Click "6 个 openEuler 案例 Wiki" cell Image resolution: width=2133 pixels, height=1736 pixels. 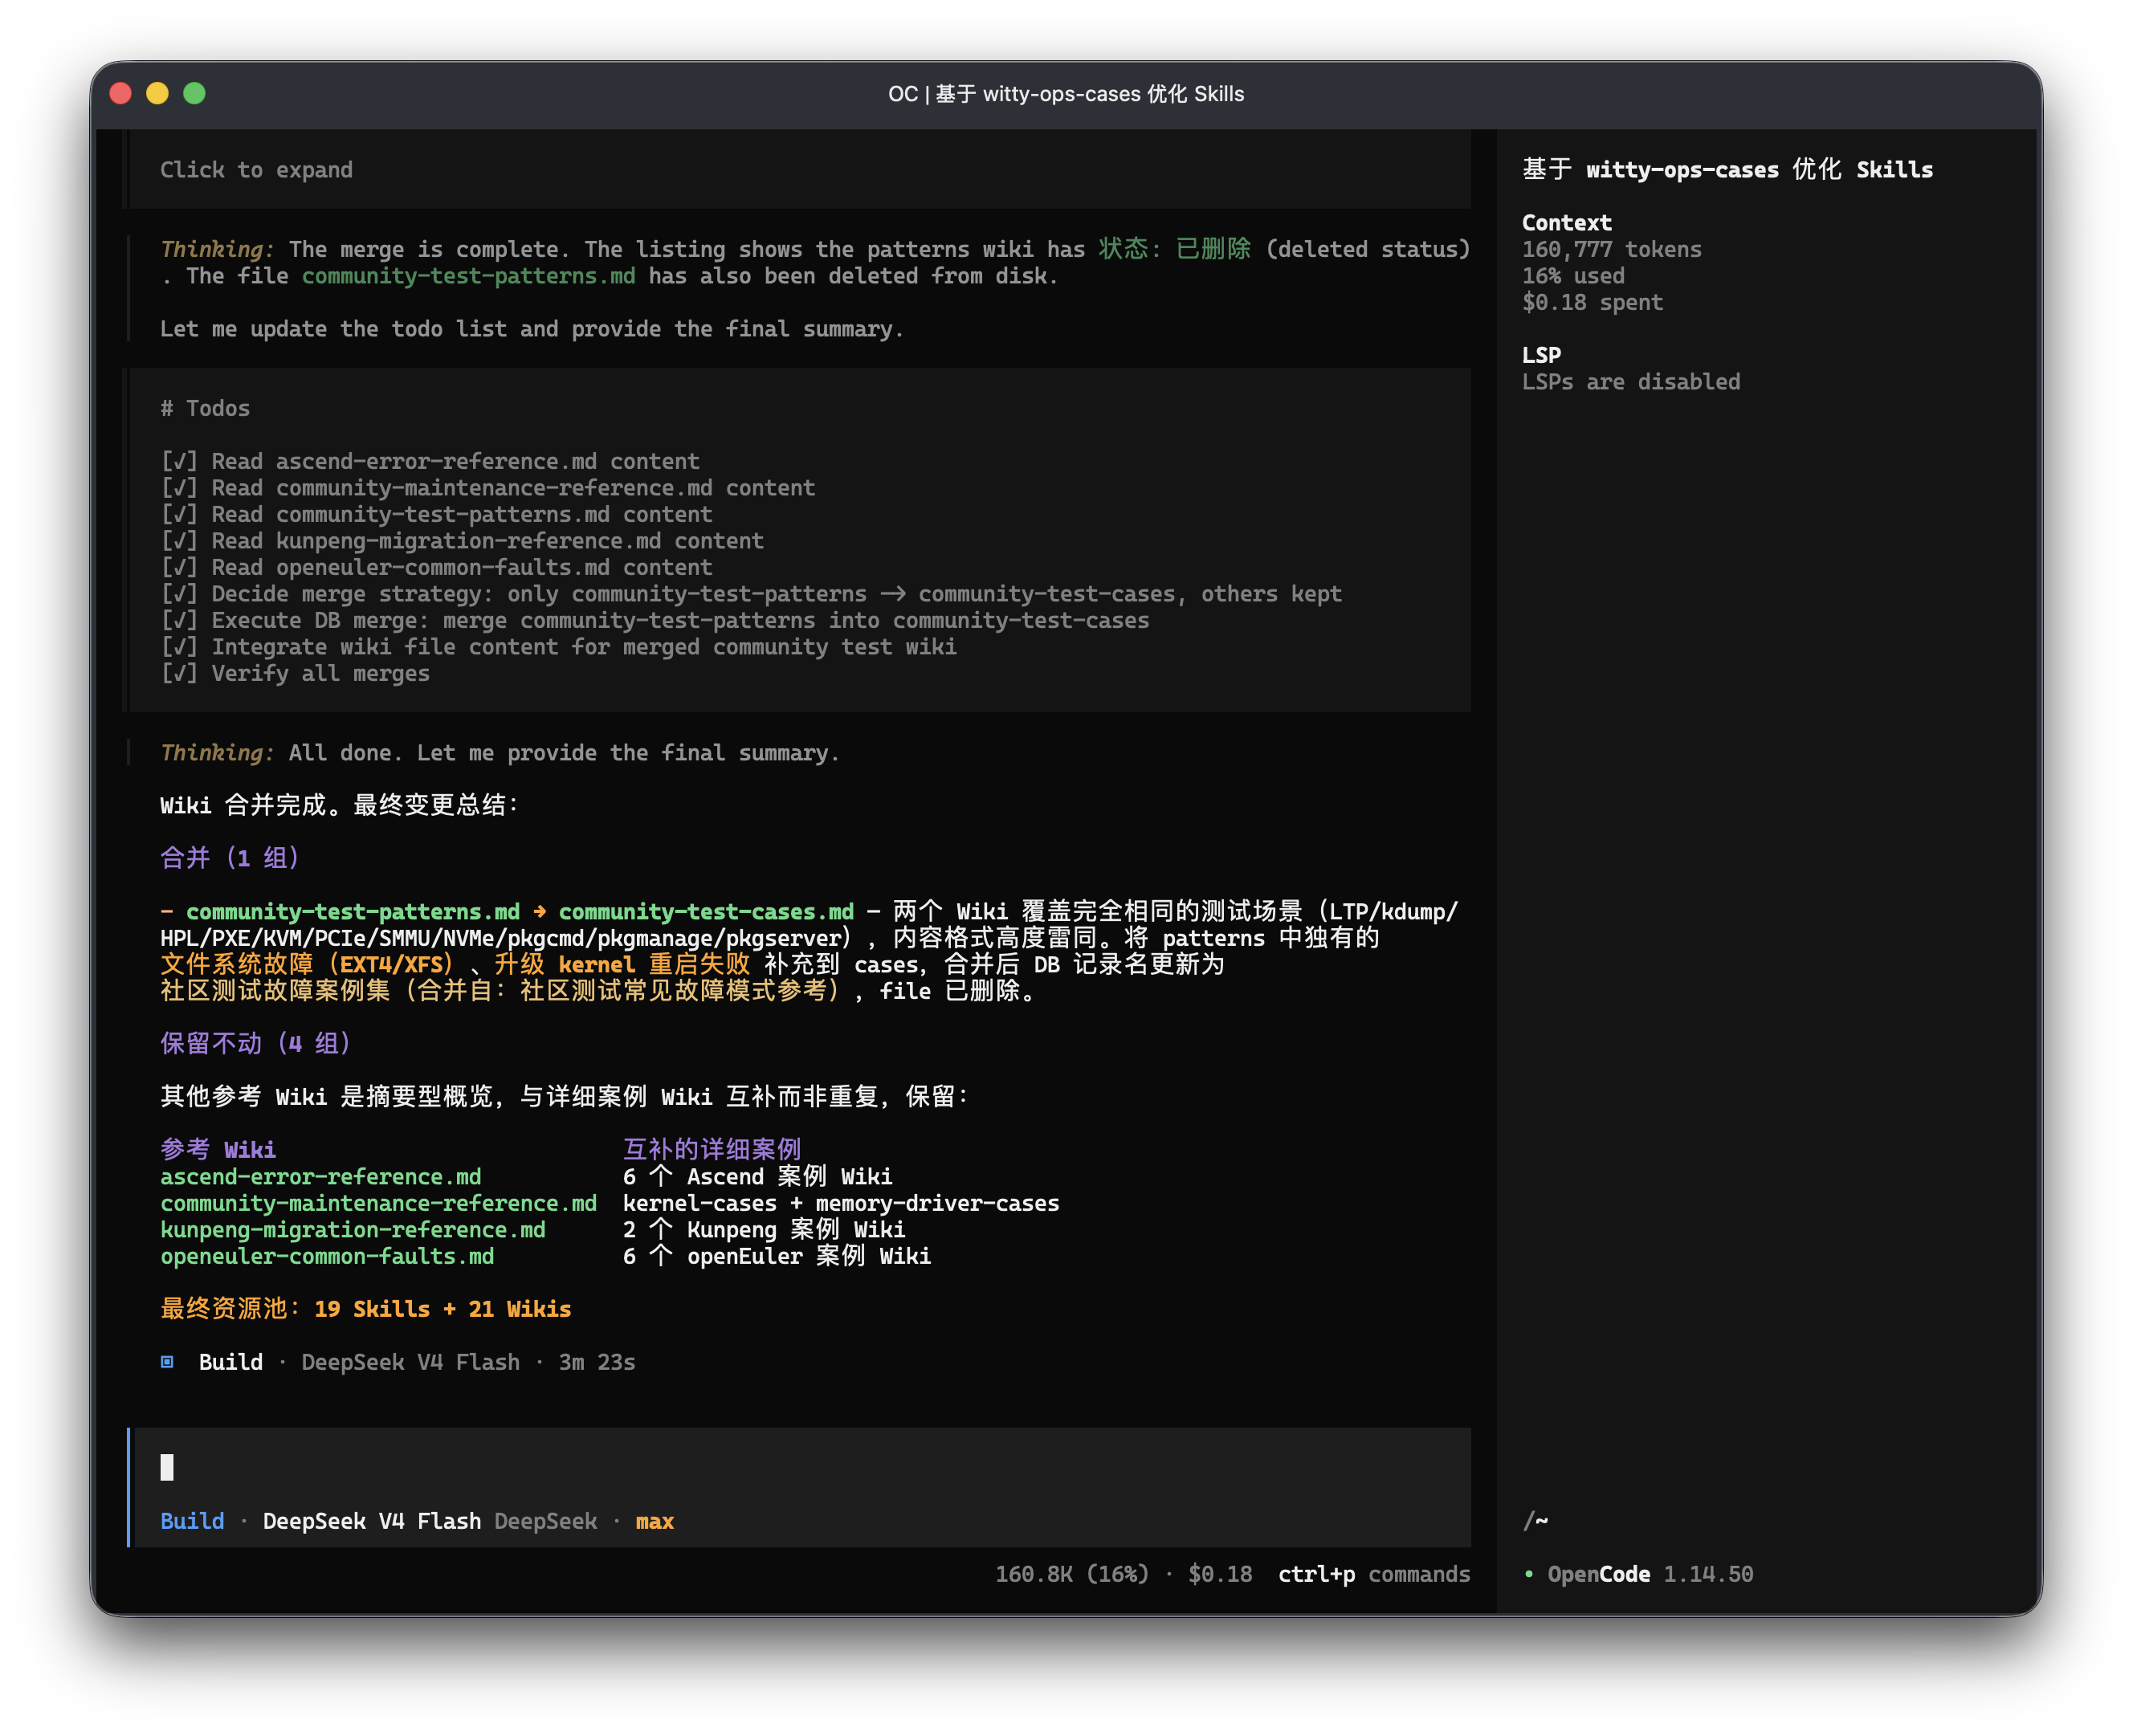click(x=777, y=1256)
